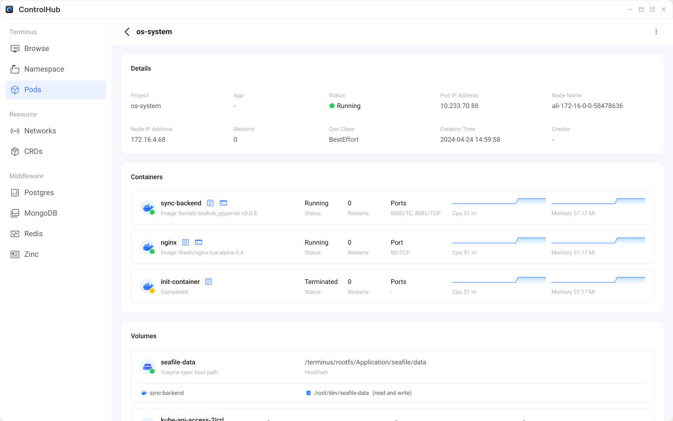Click the nginx Memory usage chart
The image size is (673, 421).
[x=598, y=241]
